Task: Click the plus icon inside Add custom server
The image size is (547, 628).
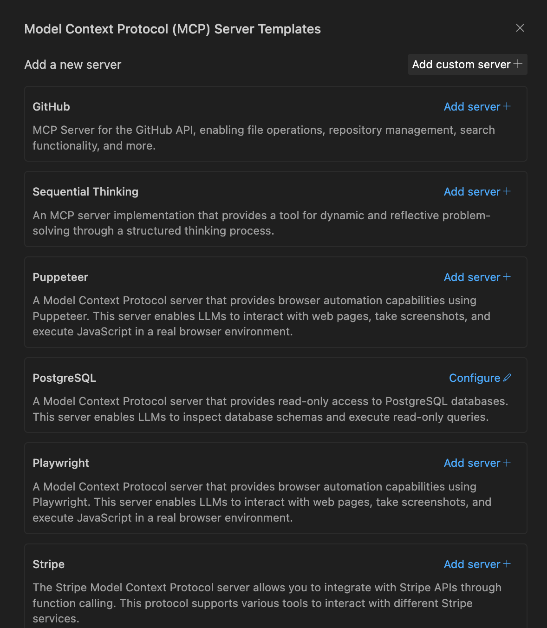Action: pyautogui.click(x=518, y=64)
